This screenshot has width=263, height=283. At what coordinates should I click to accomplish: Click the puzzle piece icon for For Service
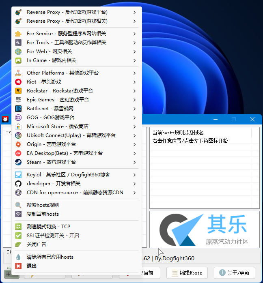point(18,34)
